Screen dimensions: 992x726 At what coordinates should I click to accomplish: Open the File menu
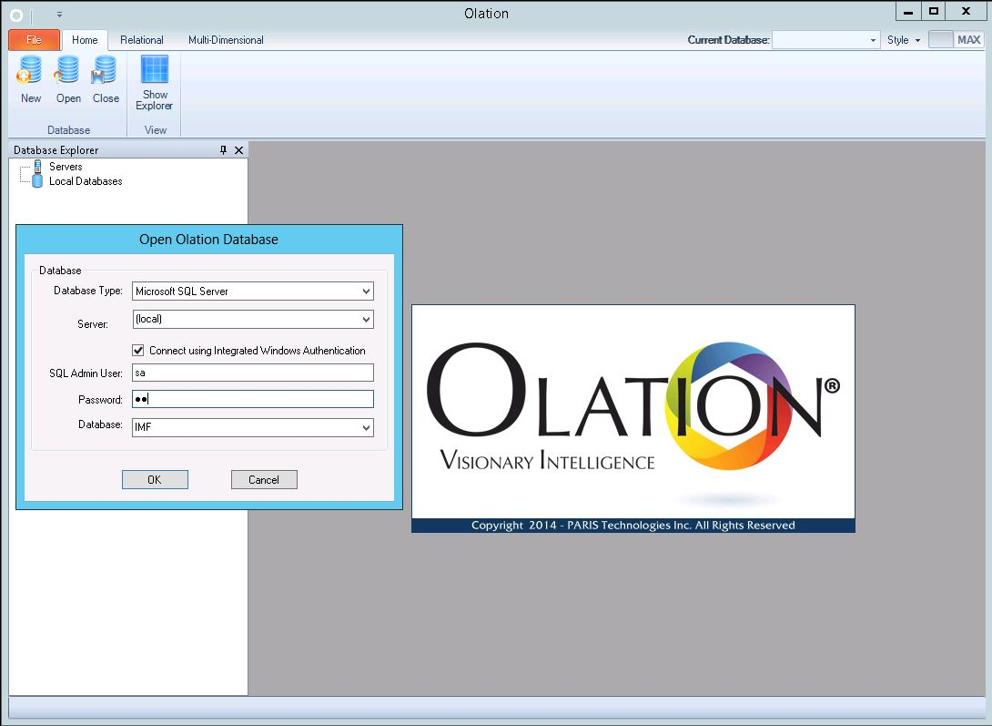[35, 40]
